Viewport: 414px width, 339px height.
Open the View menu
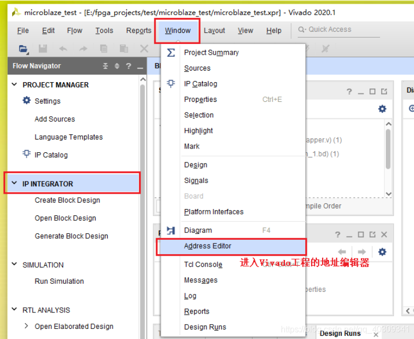(245, 31)
